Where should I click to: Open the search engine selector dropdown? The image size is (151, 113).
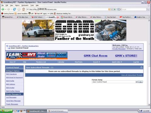[x=119, y=9]
